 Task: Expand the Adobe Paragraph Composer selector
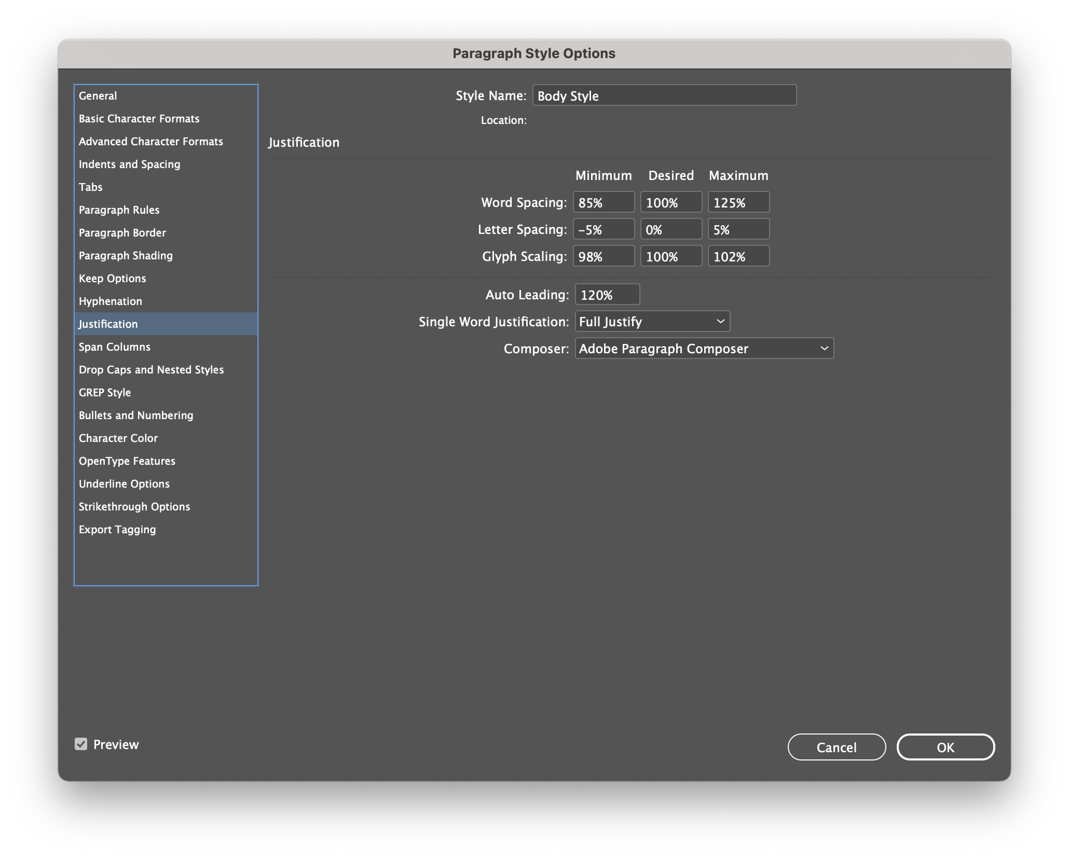point(704,348)
